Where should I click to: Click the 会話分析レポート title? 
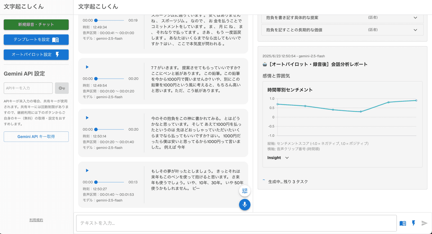(319, 64)
